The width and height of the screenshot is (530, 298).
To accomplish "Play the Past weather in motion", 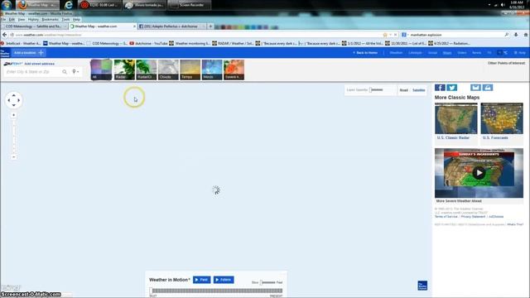I will click(x=202, y=280).
